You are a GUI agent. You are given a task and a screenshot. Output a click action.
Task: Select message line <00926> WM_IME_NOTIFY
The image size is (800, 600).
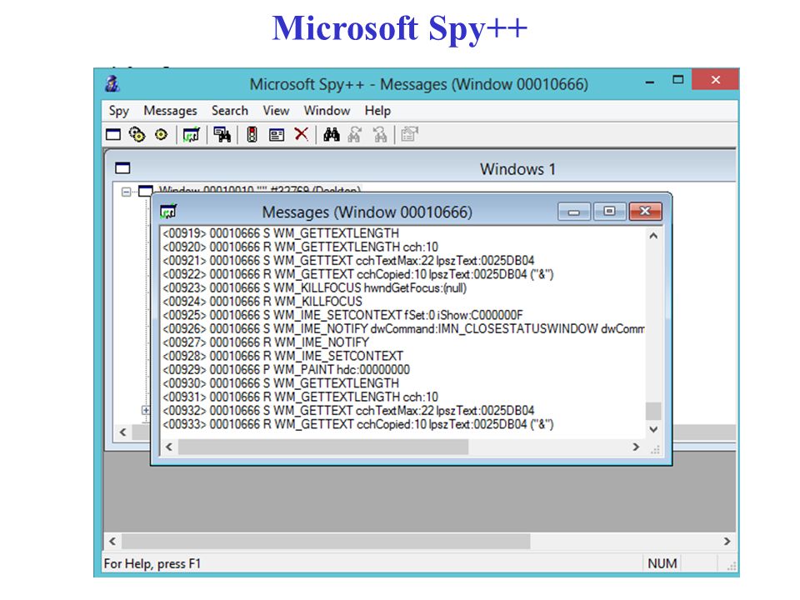pyautogui.click(x=403, y=329)
